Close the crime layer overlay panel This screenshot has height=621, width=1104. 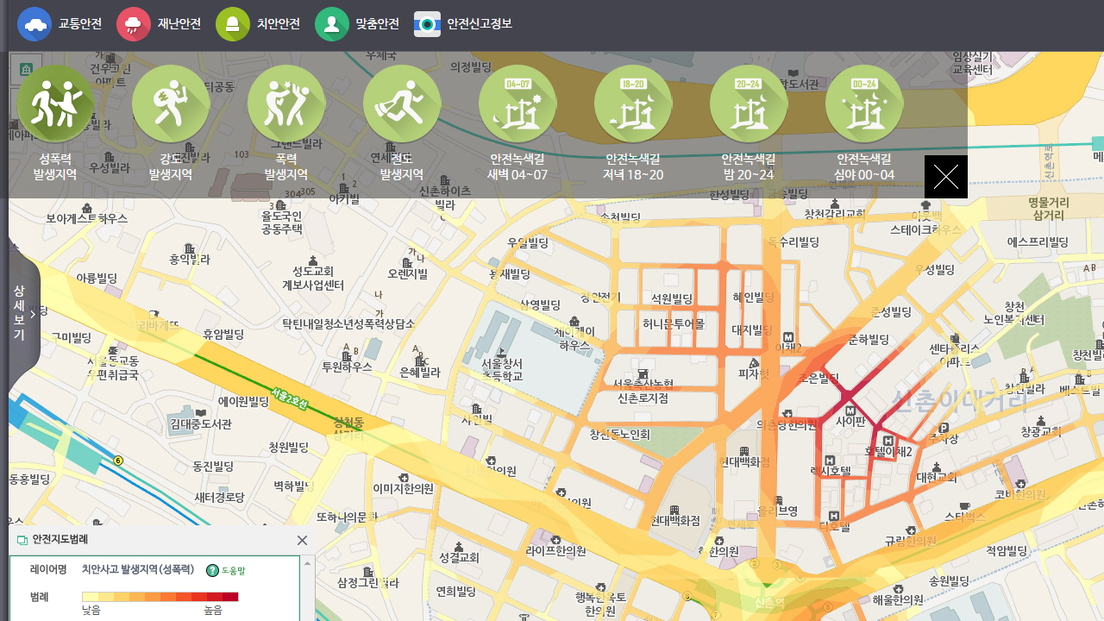tap(945, 177)
